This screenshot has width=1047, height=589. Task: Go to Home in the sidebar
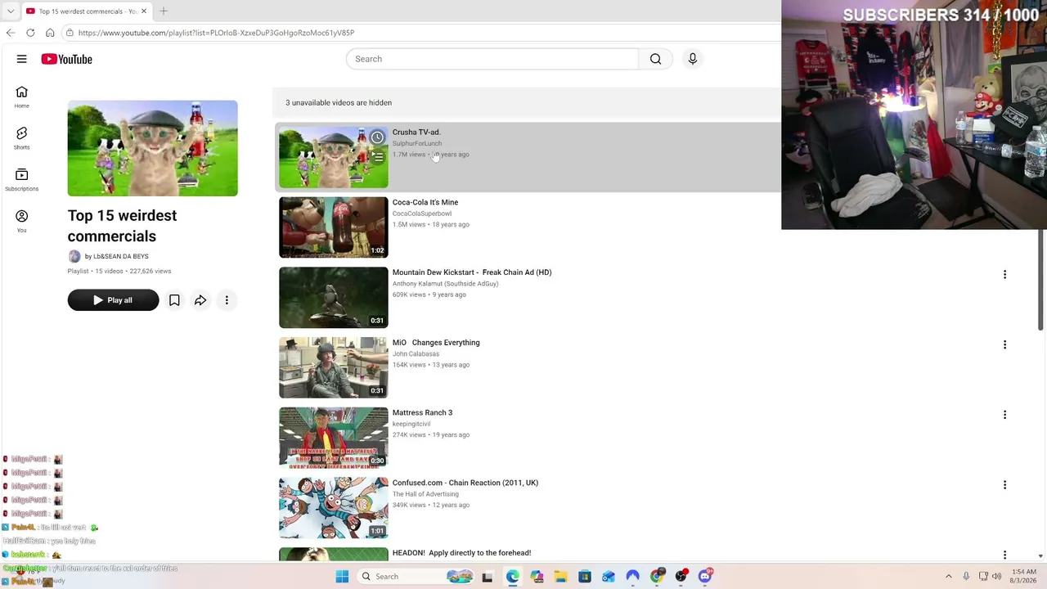pyautogui.click(x=22, y=97)
